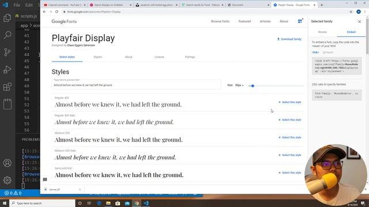This screenshot has width=369, height=207.
Task: Click the Windows taskbar search box
Action: [x=42, y=203]
